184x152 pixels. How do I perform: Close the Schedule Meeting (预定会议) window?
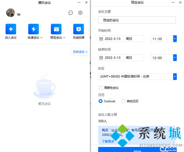point(180,2)
